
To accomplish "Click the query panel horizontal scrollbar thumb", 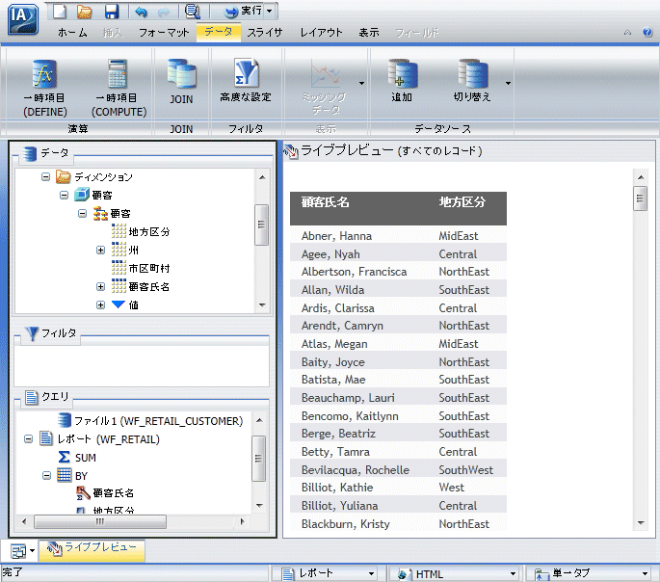I will (100, 522).
